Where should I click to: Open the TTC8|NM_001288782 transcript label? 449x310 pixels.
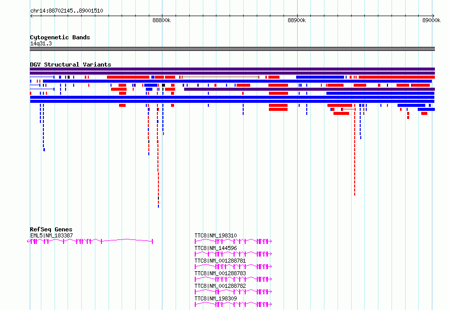point(220,286)
